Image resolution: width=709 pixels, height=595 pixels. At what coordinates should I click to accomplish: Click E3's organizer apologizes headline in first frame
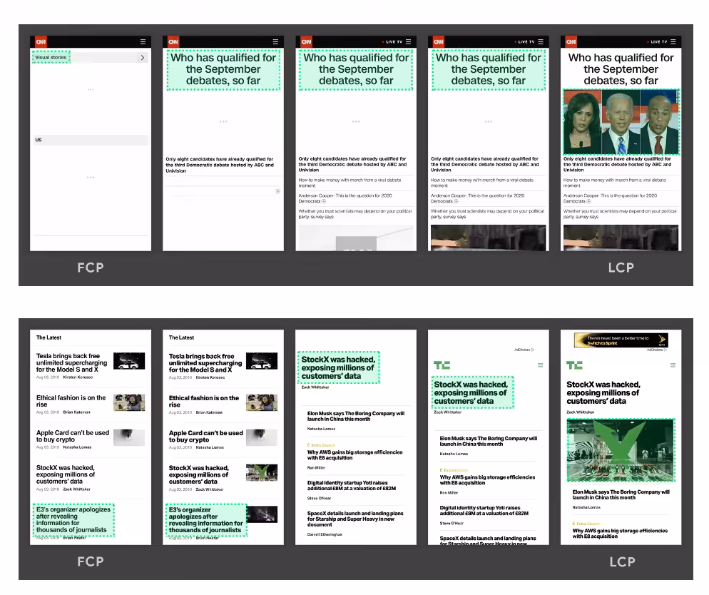pos(73,519)
